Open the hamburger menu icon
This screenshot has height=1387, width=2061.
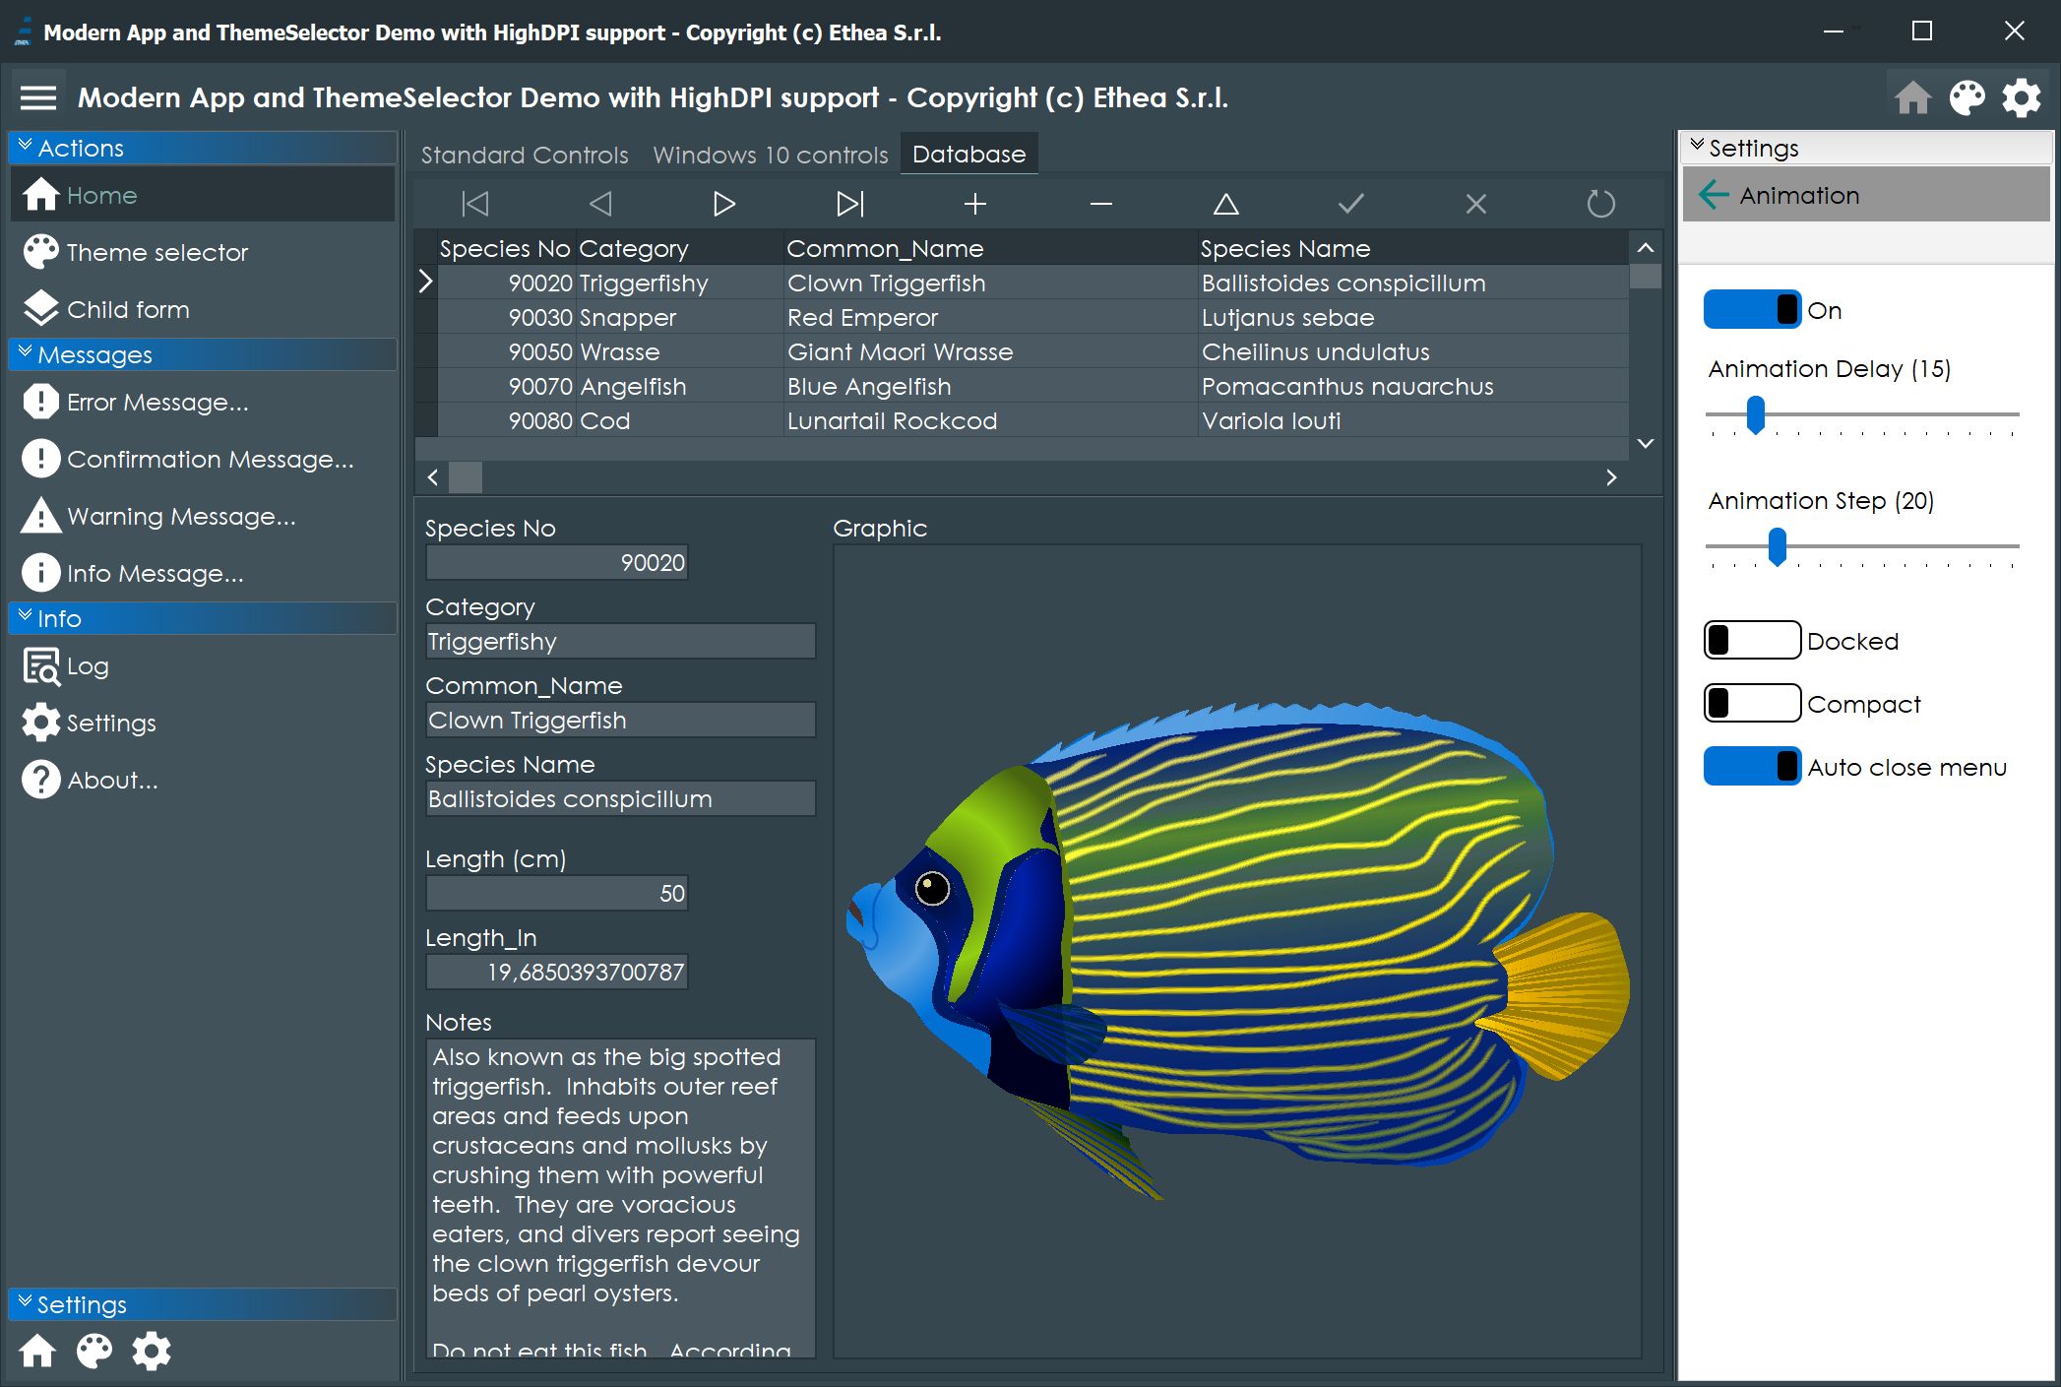pyautogui.click(x=38, y=97)
